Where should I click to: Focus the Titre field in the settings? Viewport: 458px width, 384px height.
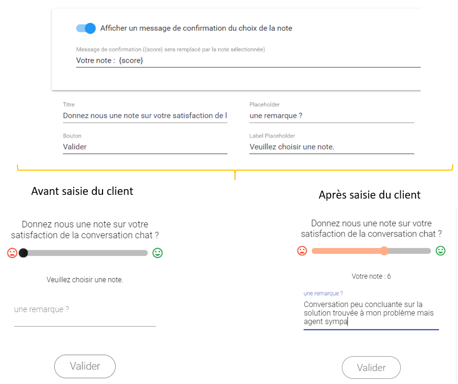145,115
